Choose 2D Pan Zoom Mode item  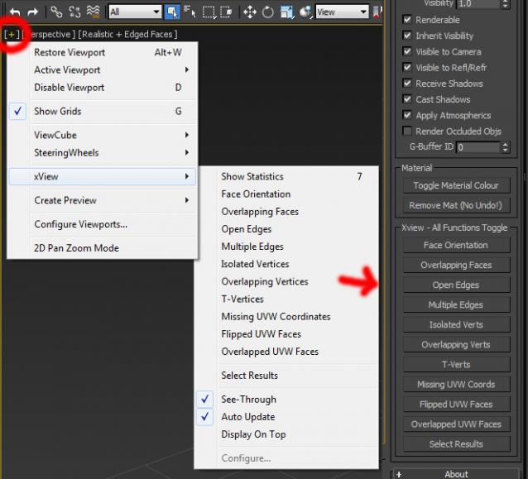coord(103,248)
